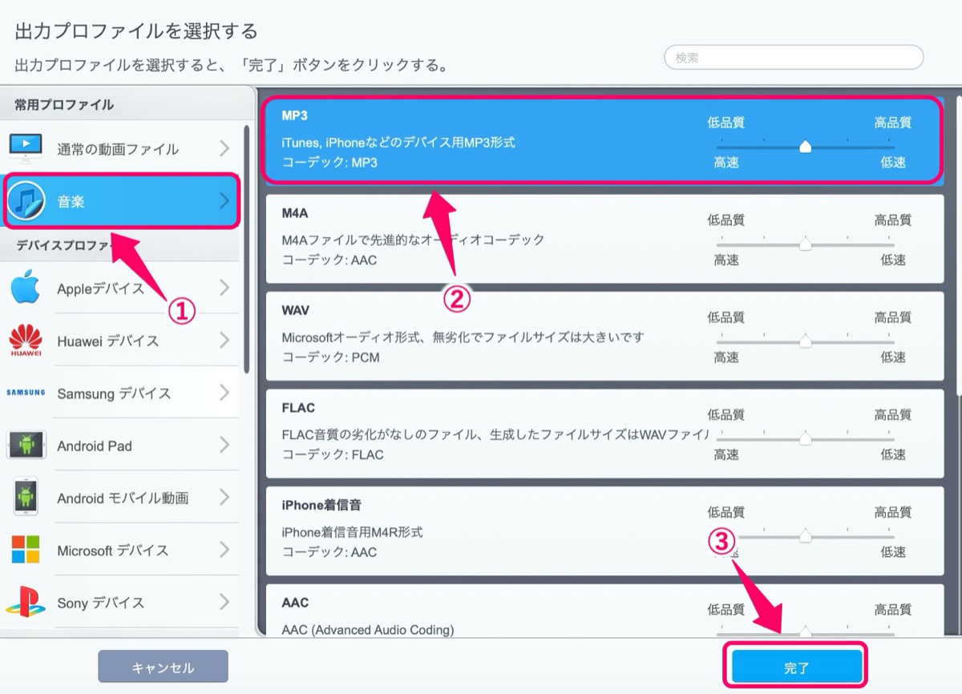Click the music note icon for 音楽
Viewport: 962px width, 694px height.
coord(26,202)
